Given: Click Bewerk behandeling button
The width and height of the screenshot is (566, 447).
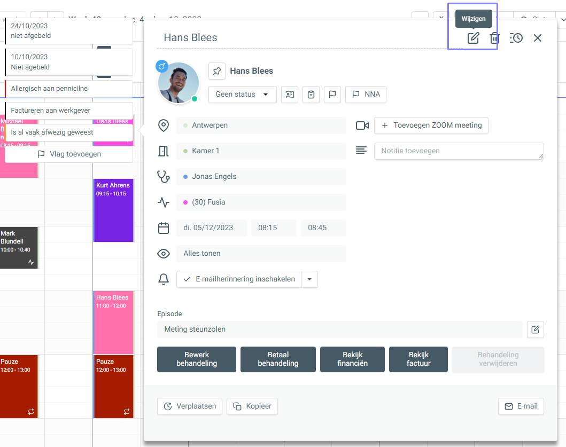Looking at the screenshot, I should (197, 359).
